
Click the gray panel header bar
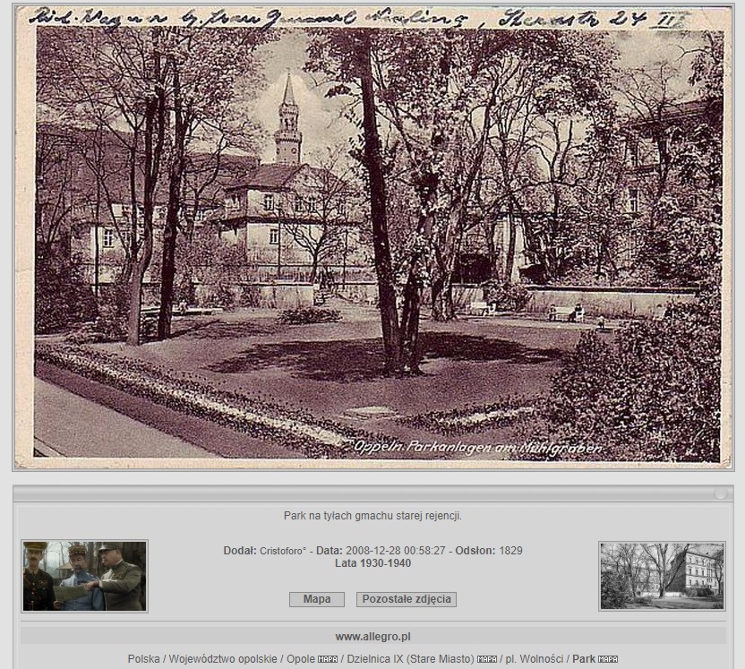(x=372, y=493)
